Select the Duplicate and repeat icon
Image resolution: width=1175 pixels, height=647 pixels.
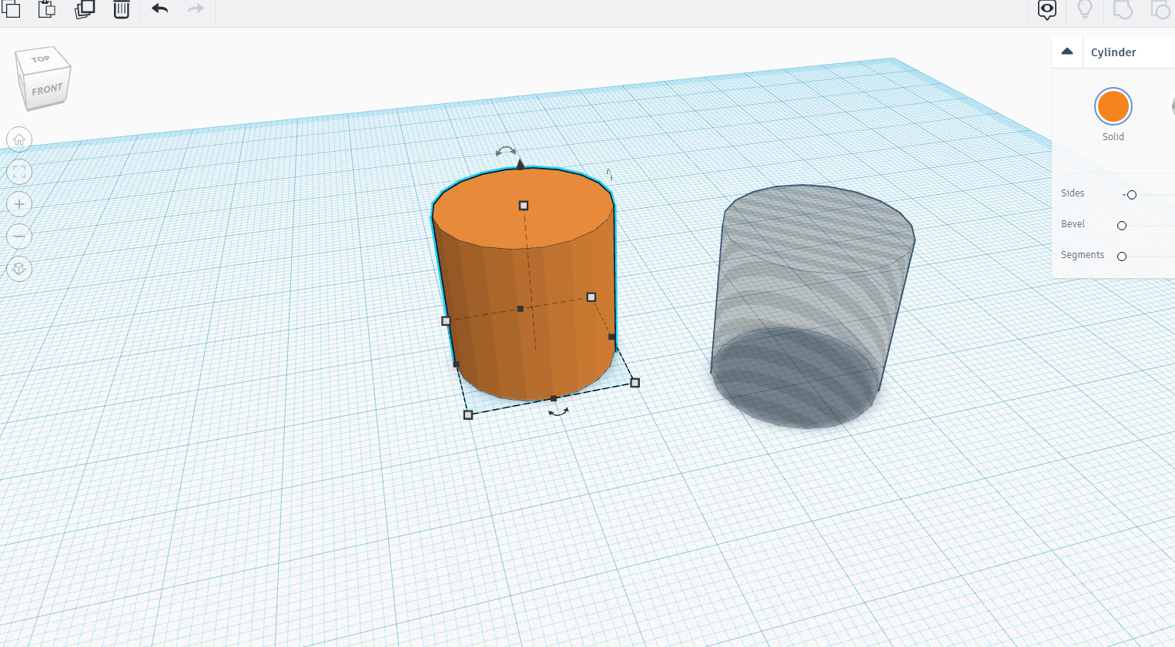[85, 9]
